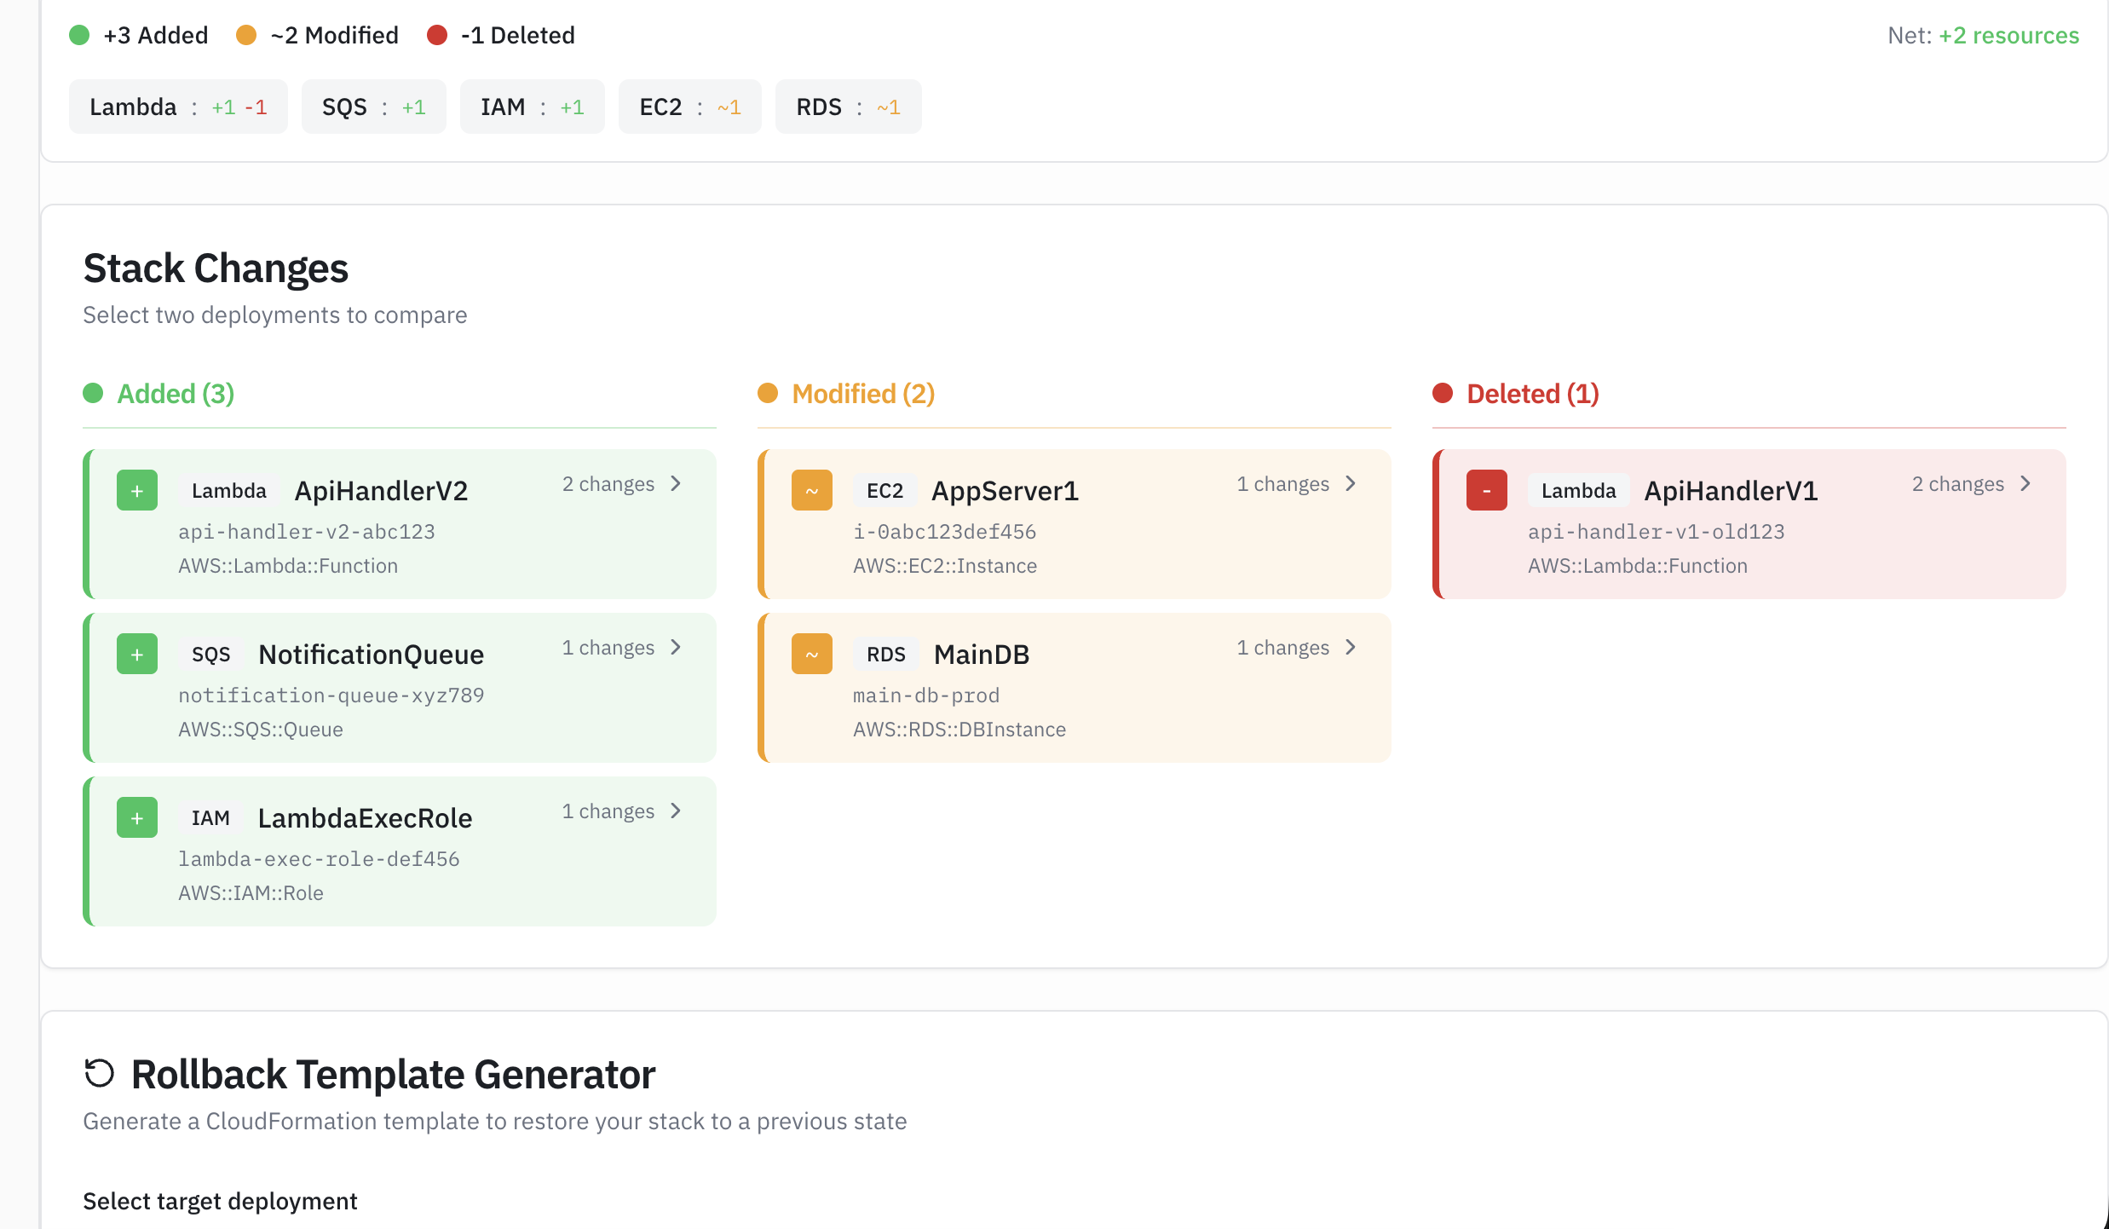
Task: Select the SQS service summary chip
Action: (x=373, y=107)
